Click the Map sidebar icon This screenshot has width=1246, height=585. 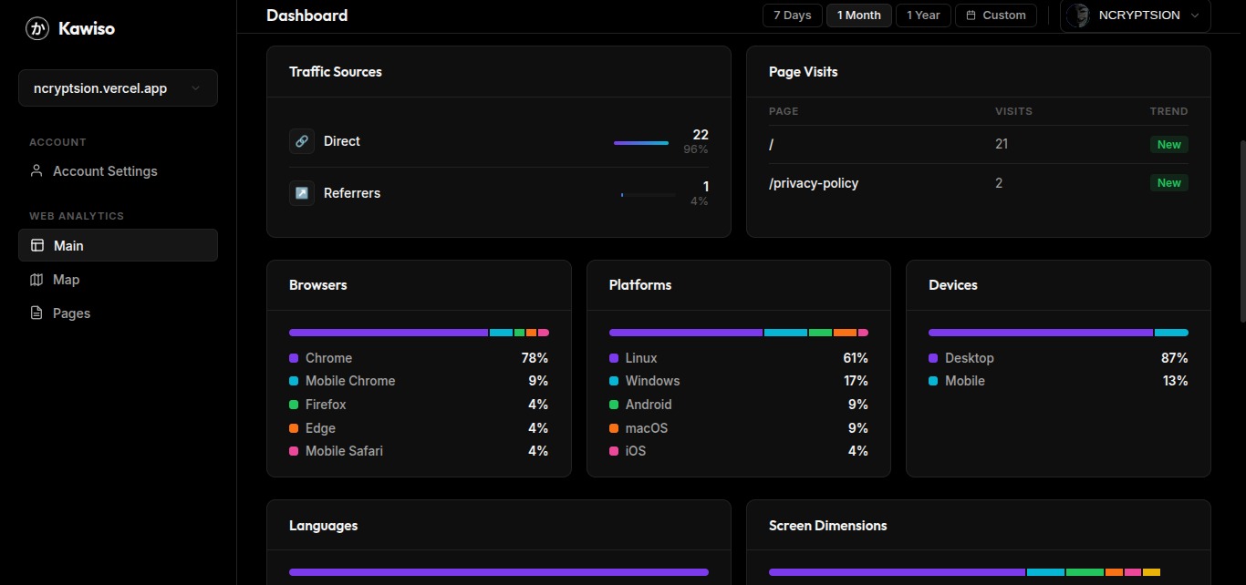[37, 279]
